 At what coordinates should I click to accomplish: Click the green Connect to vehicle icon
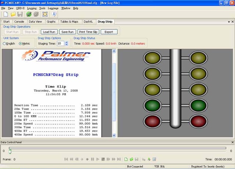pyautogui.click(x=29, y=14)
